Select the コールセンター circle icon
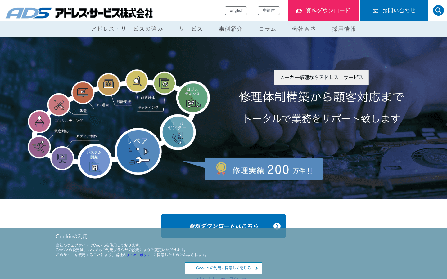This screenshot has height=279, width=447. (178, 132)
